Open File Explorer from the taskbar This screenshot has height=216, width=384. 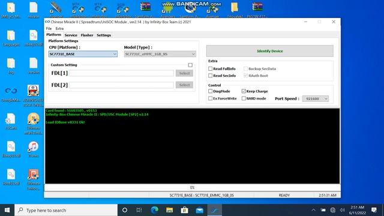tap(169, 210)
